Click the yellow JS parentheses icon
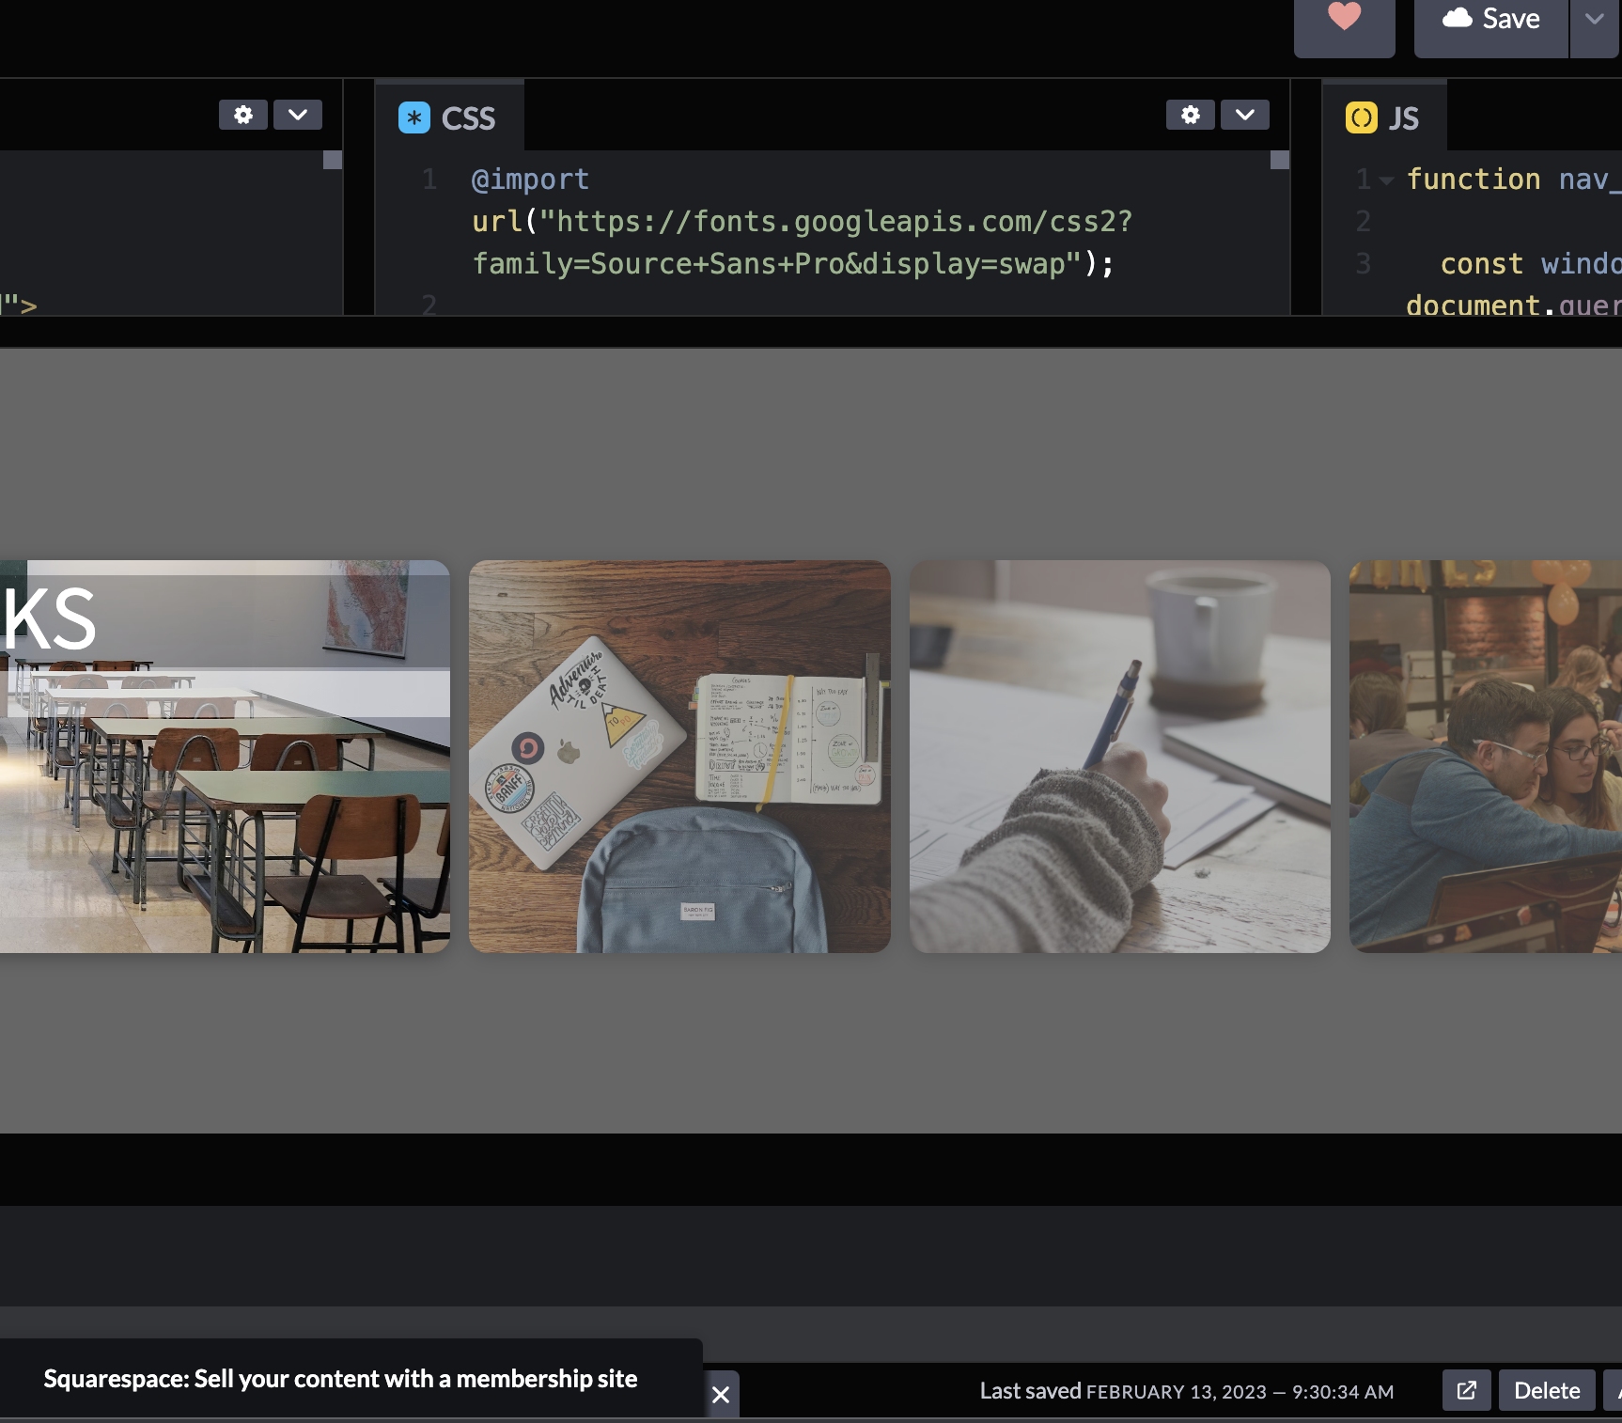Screen dimensions: 1622x1423 coord(1362,117)
